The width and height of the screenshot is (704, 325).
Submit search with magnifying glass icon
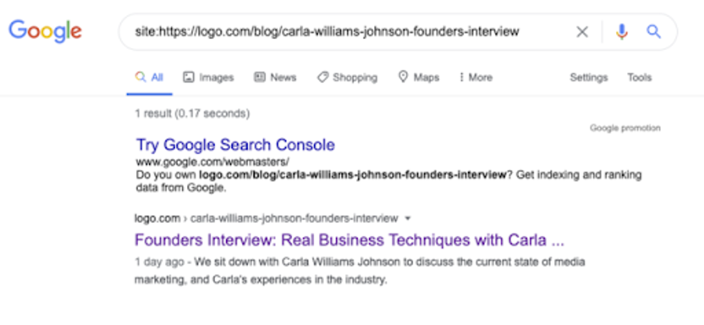point(654,32)
